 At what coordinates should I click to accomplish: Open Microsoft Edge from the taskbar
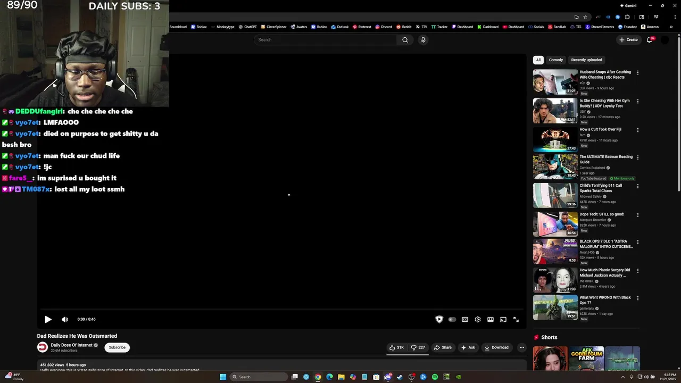[x=329, y=377]
